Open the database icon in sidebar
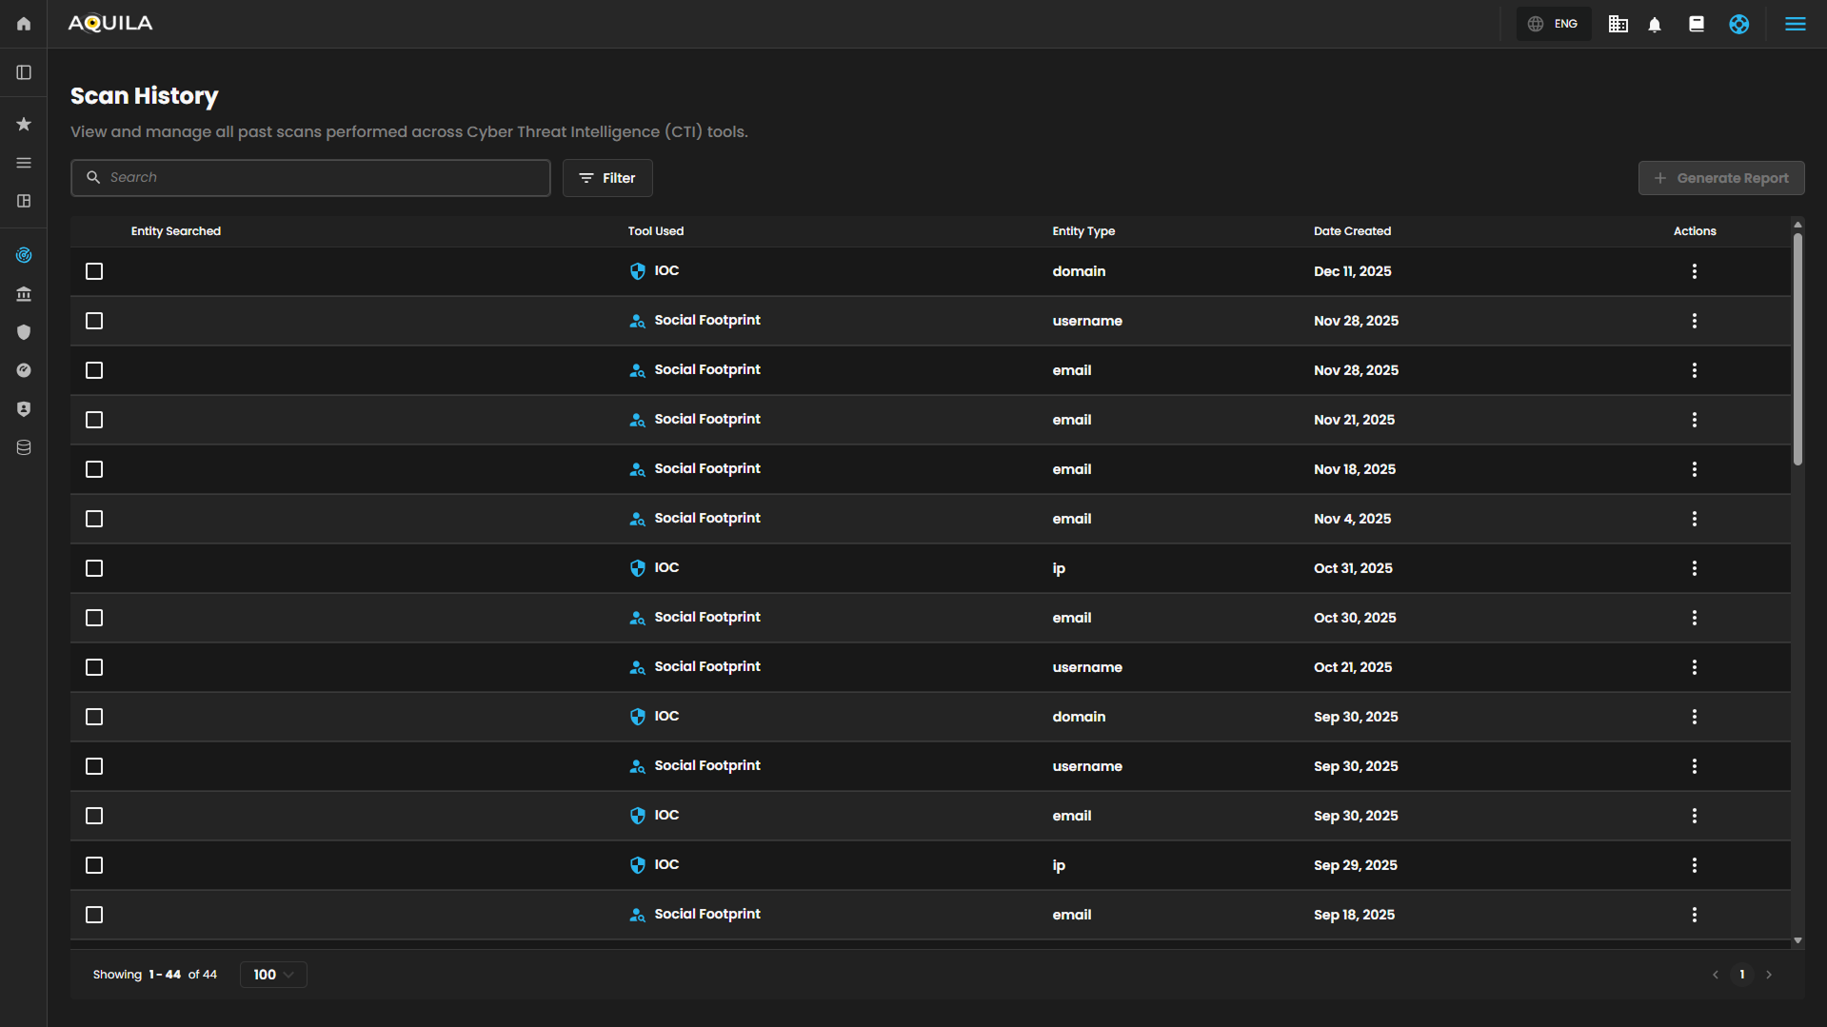 (24, 447)
